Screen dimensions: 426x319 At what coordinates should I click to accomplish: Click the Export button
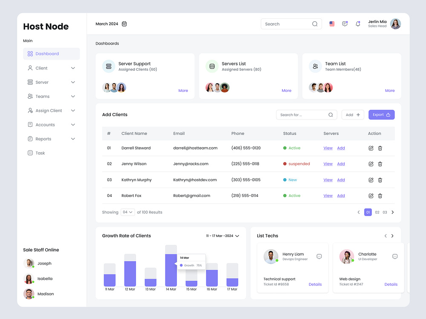click(382, 114)
